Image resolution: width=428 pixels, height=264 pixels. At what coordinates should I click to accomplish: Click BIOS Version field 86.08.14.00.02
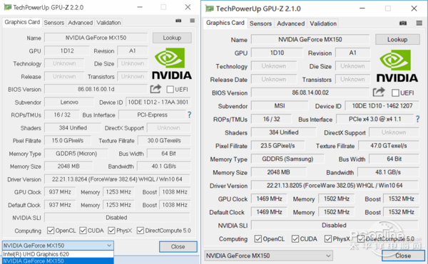(x=310, y=93)
